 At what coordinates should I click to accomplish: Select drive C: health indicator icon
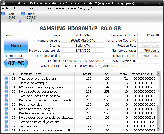pos(3,14)
